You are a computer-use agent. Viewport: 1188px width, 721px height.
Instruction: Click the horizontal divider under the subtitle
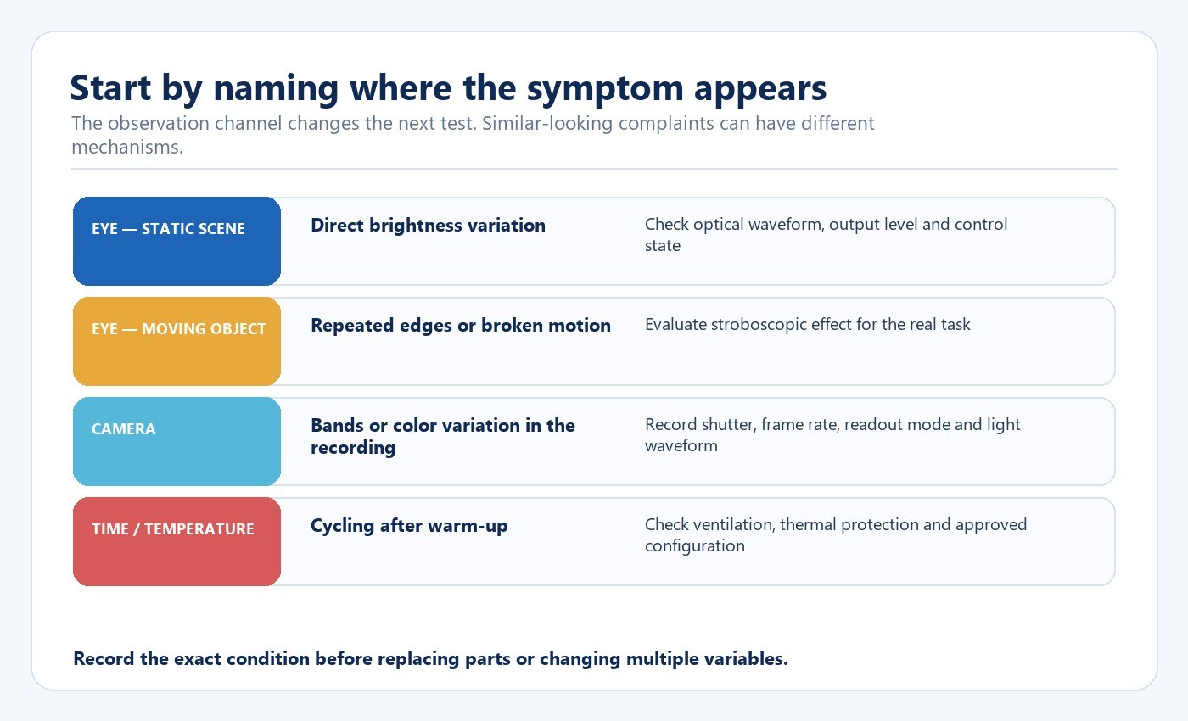click(594, 169)
